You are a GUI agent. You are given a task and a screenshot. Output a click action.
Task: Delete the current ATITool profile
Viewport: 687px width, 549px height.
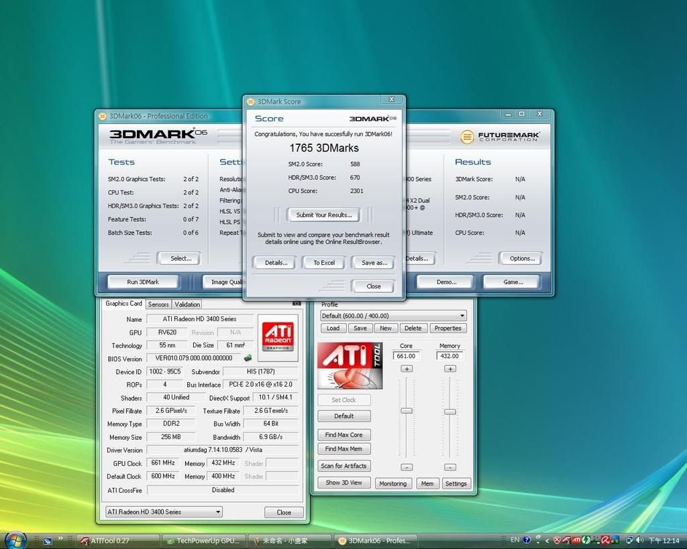pyautogui.click(x=413, y=328)
